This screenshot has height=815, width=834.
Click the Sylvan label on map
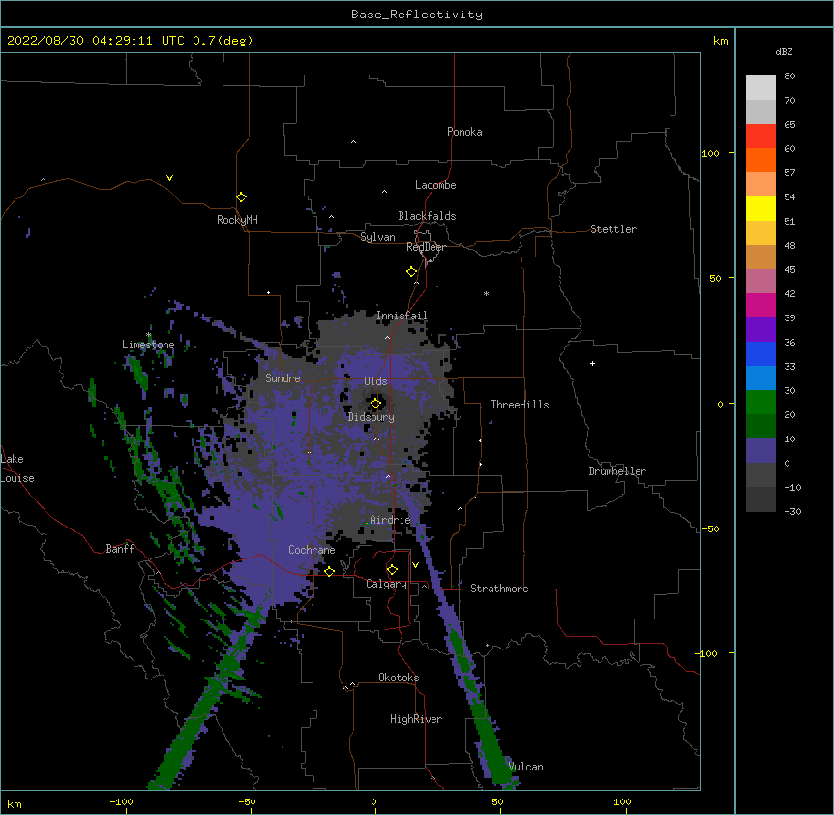coord(377,237)
